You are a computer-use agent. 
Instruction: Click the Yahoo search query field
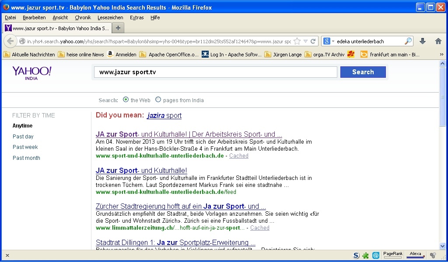[216, 72]
